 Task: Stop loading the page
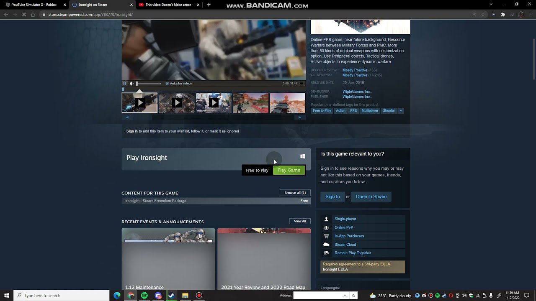pos(24,15)
